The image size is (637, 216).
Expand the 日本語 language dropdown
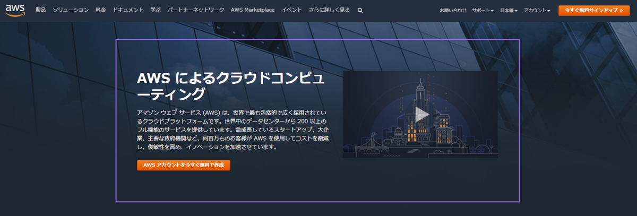pyautogui.click(x=509, y=11)
